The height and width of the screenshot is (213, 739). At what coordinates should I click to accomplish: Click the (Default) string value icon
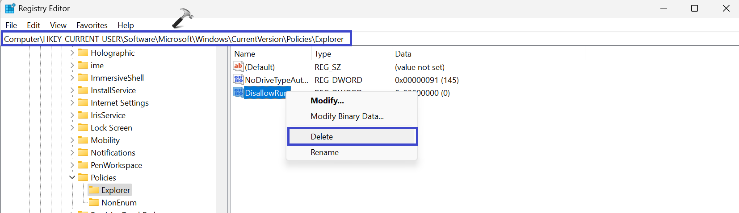239,67
